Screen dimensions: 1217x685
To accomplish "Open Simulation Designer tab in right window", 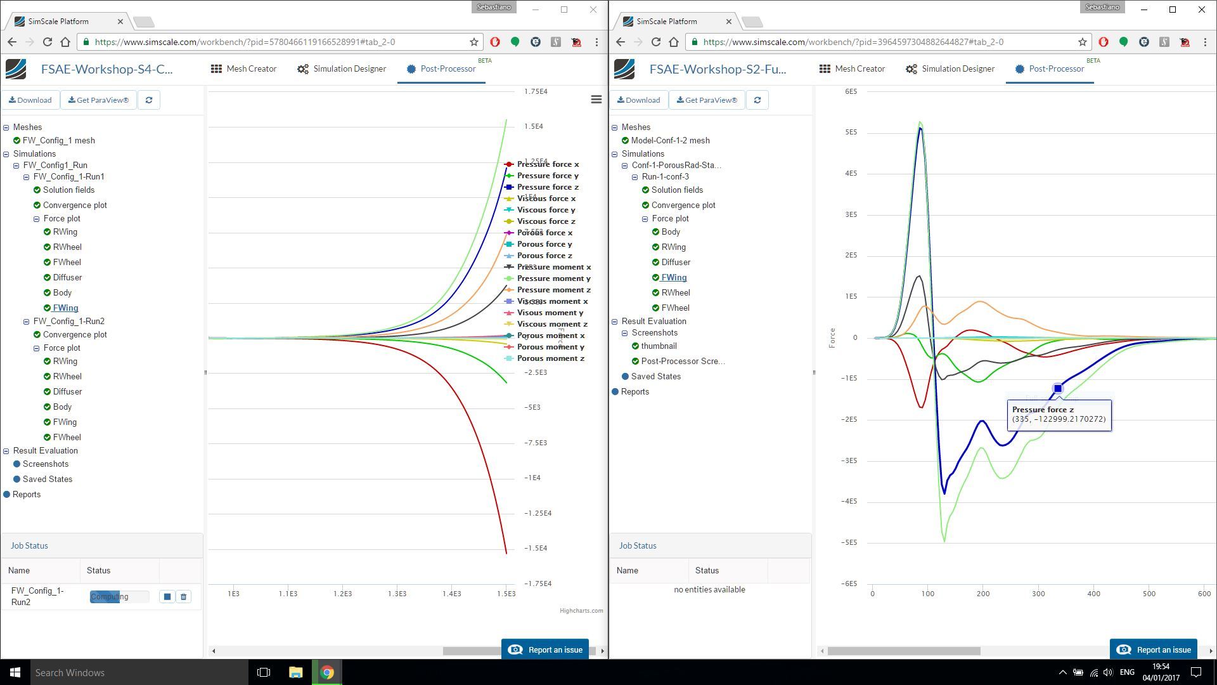I will (950, 69).
